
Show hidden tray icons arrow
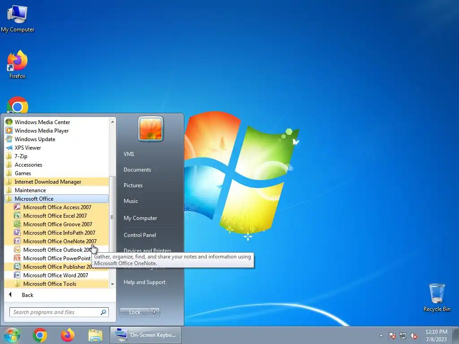[381, 335]
